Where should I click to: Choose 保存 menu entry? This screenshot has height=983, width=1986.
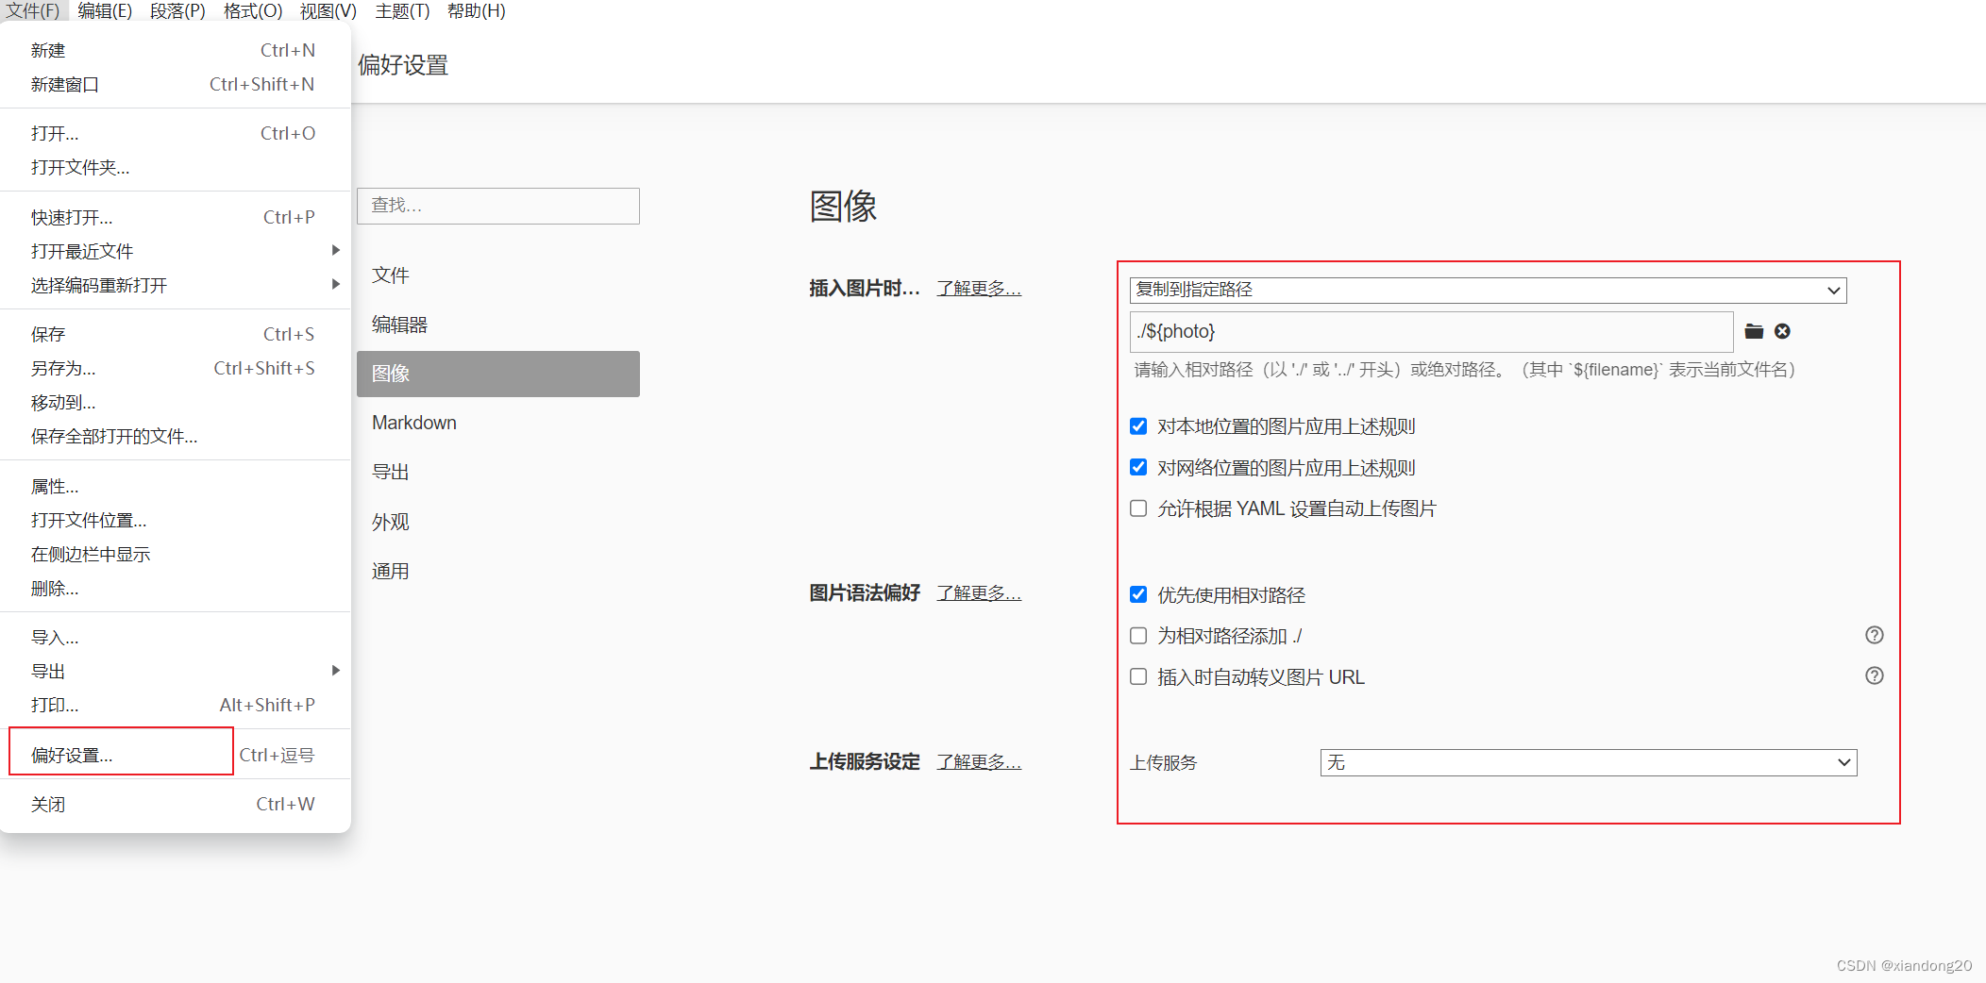[x=176, y=334]
